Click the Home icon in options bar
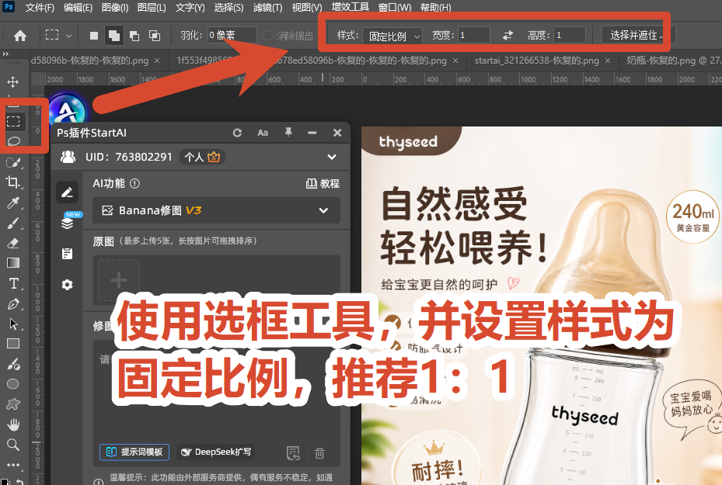 coord(19,36)
